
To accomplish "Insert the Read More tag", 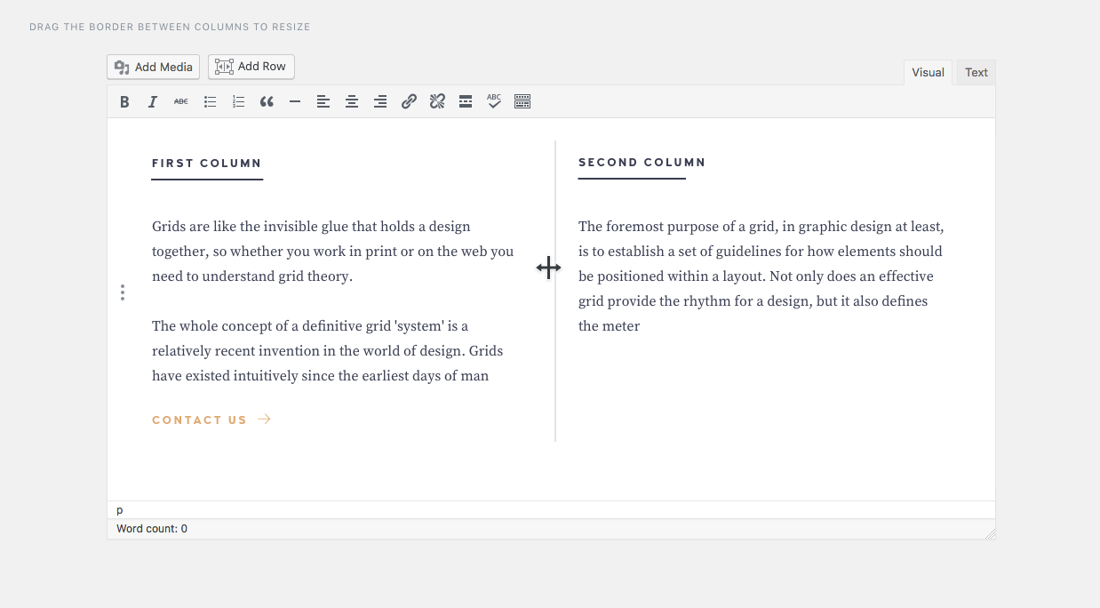I will 466,102.
